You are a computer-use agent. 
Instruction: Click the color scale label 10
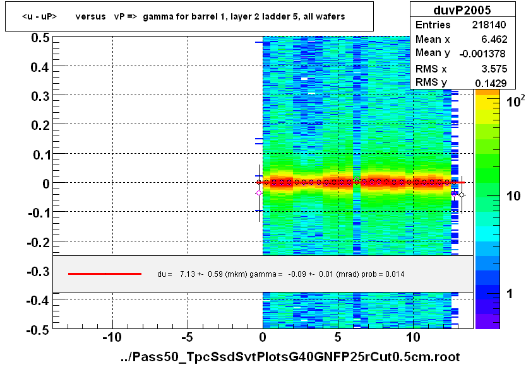click(513, 196)
